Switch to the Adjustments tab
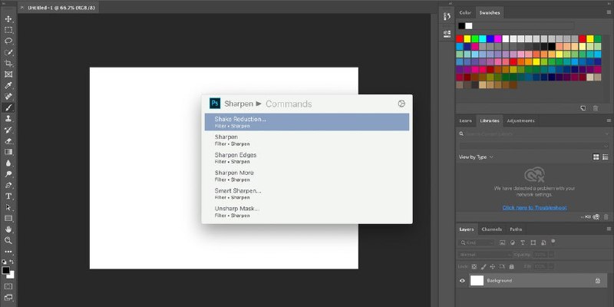The height and width of the screenshot is (307, 614). click(x=520, y=120)
